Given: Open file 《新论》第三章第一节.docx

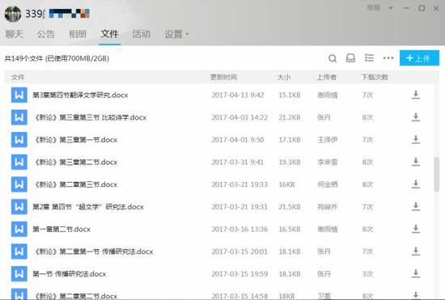Looking at the screenshot, I should [x=75, y=140].
